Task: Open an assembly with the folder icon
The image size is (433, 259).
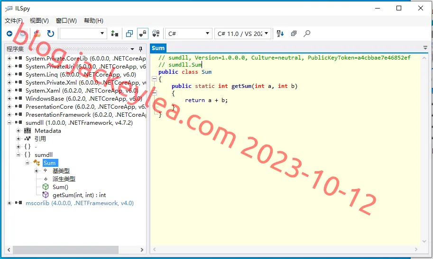Action: (x=37, y=34)
